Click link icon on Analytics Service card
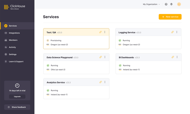 [x=101, y=82]
